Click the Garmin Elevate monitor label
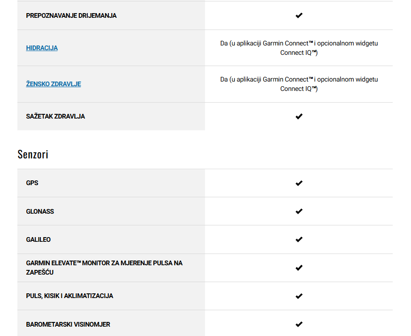Screen dimensions: 411x336 (x=104, y=268)
